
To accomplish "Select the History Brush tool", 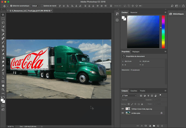I will click(x=3, y=50).
